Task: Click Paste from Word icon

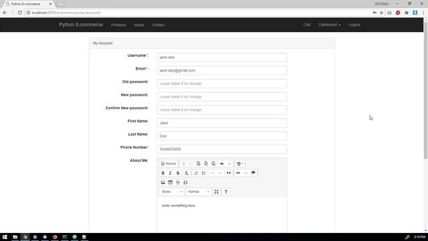Action: click(x=213, y=163)
